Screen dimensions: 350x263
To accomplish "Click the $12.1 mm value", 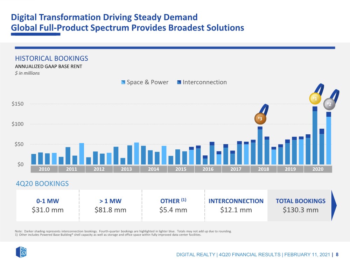I will click(236, 210).
